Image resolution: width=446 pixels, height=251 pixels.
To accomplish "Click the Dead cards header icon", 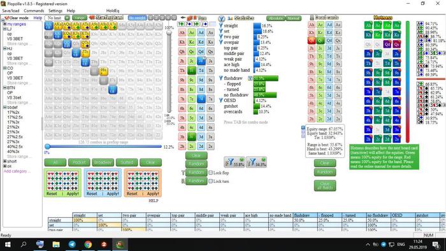I will point(312,18).
